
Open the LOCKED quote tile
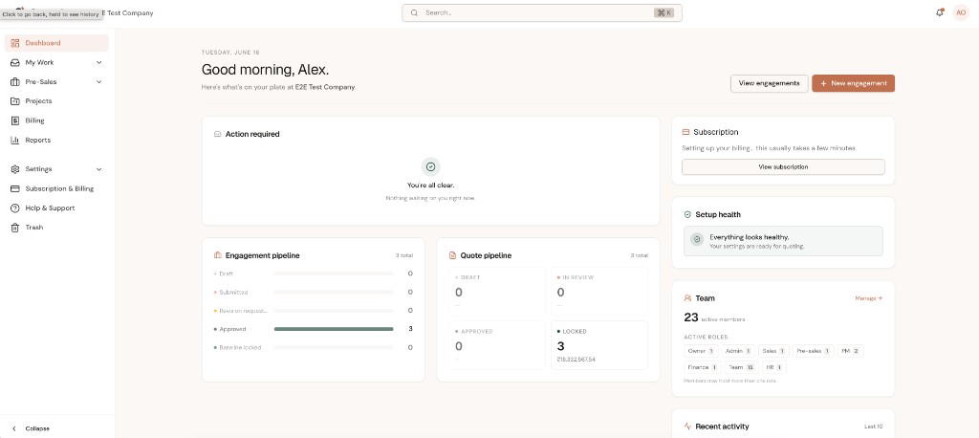point(599,345)
